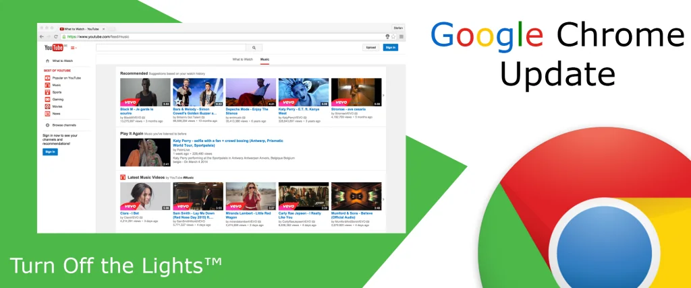691x288 pixels.
Task: Open the Katy Perry selfie video thumbnail
Action: 146,153
